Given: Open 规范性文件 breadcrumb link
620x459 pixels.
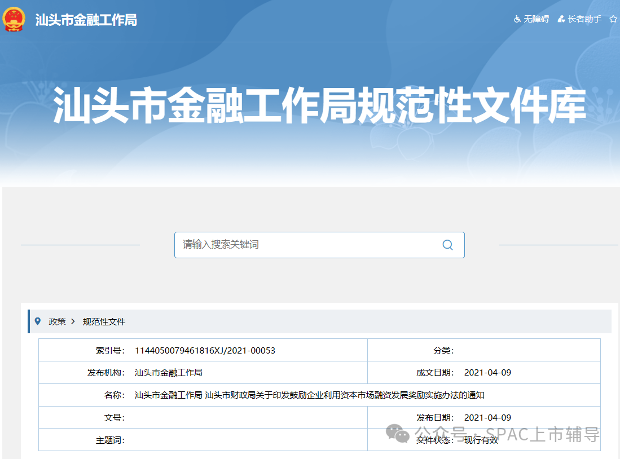Looking at the screenshot, I should pos(104,322).
